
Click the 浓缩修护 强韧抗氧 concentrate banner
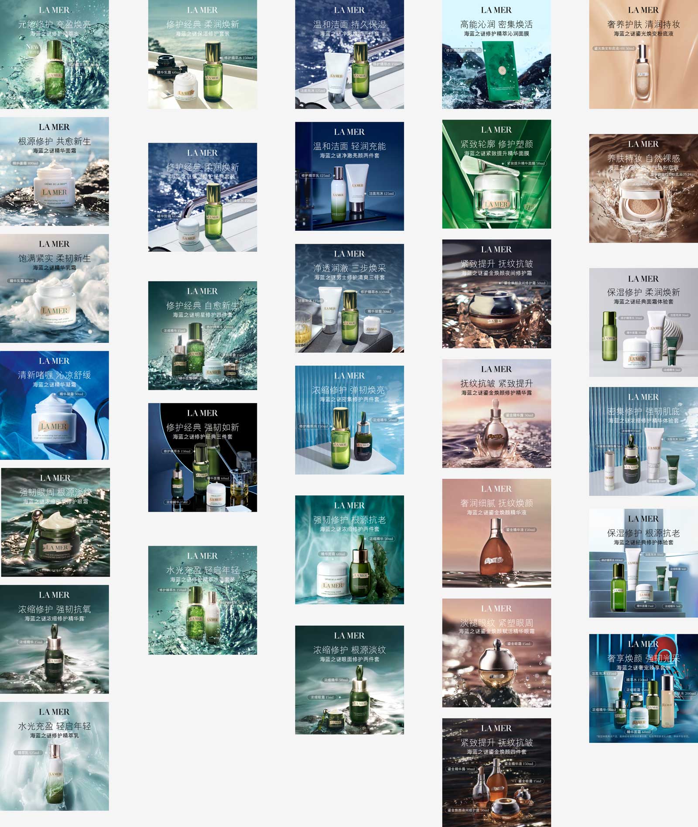(x=54, y=639)
